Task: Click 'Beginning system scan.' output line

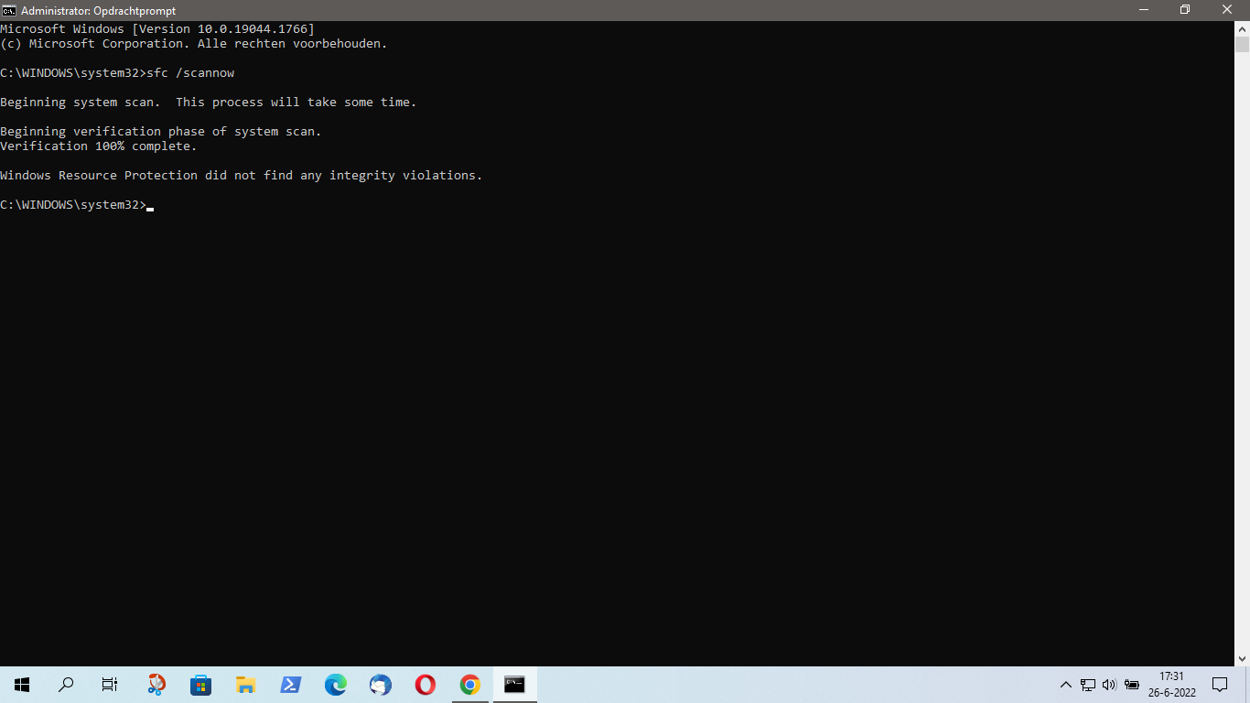Action: [209, 102]
